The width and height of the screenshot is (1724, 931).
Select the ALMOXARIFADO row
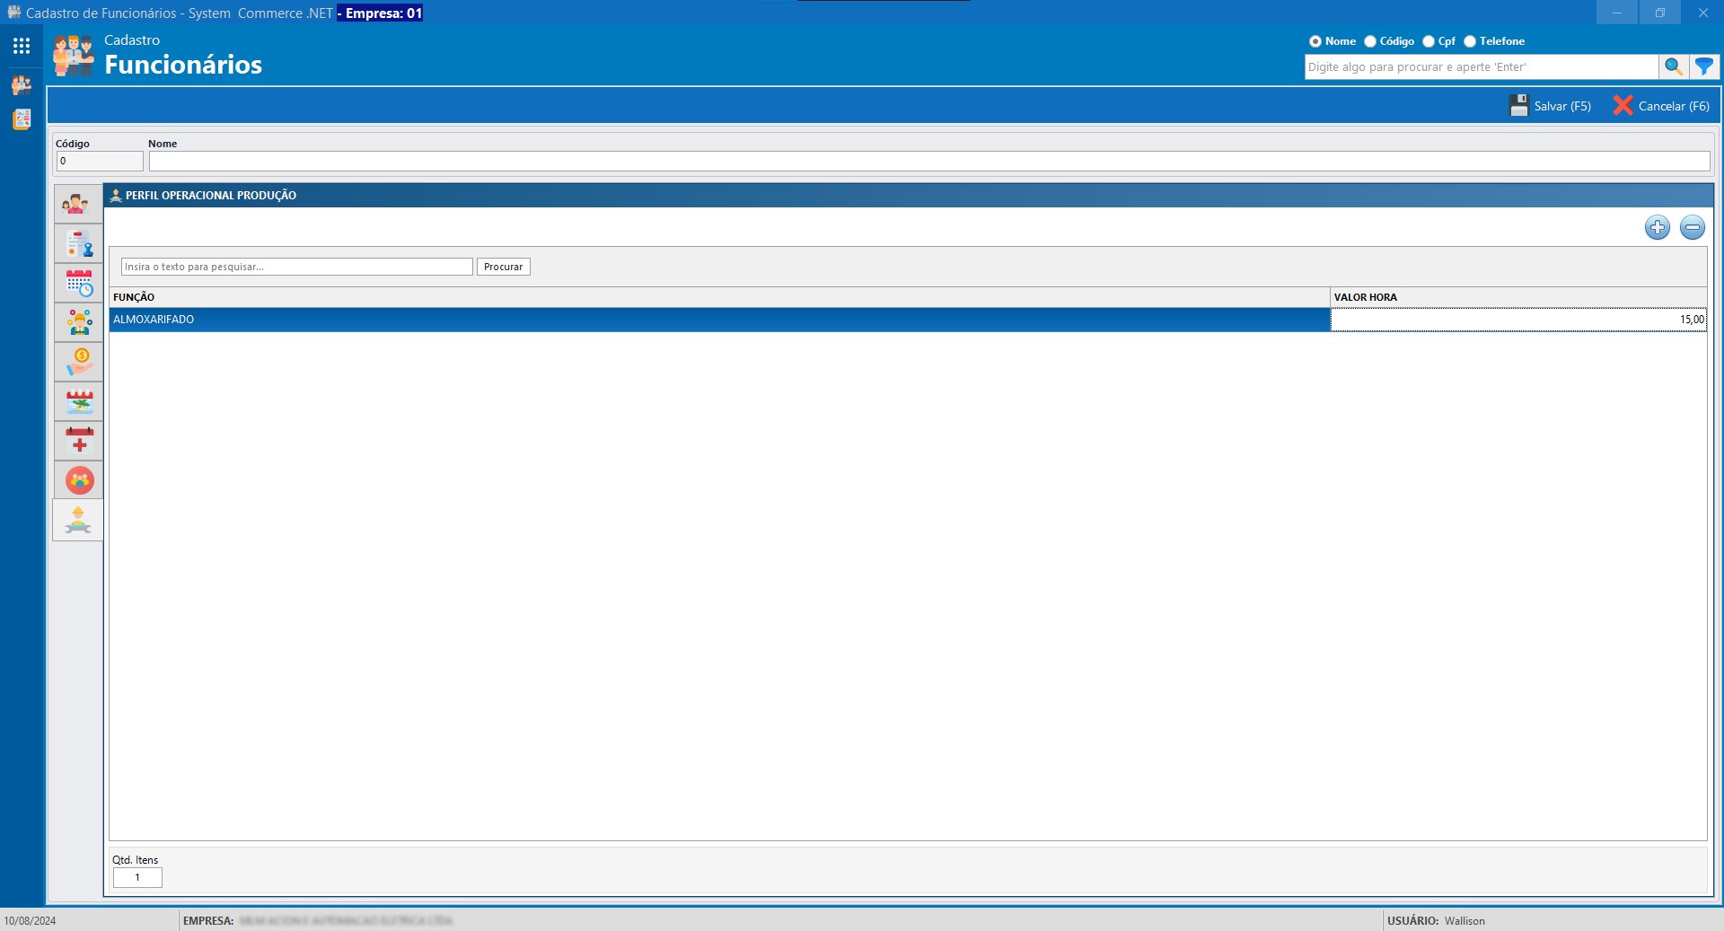pyautogui.click(x=718, y=320)
